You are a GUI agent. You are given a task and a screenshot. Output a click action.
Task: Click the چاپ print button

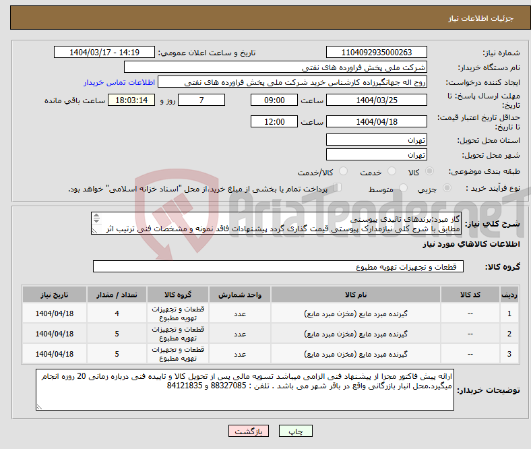295,431
